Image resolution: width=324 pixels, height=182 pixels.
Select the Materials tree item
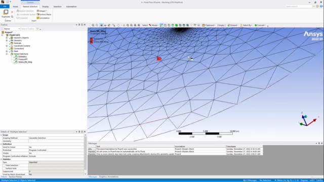click(x=18, y=43)
